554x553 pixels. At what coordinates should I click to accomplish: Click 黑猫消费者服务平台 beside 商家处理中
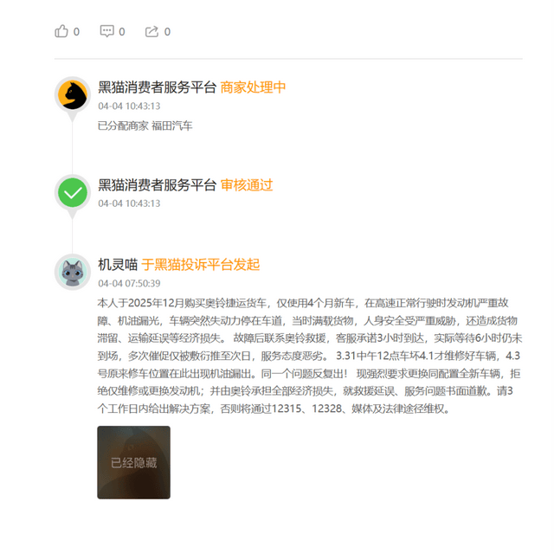tap(157, 87)
